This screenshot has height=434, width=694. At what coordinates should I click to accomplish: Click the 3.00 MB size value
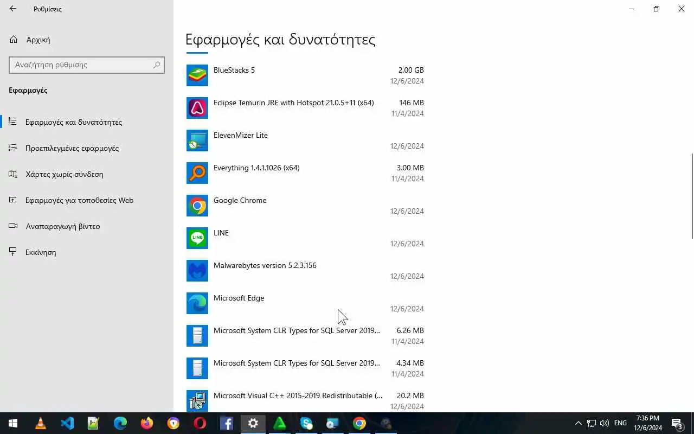(410, 168)
